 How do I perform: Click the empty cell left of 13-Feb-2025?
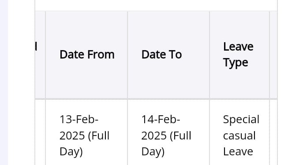pyautogui.click(x=40, y=132)
